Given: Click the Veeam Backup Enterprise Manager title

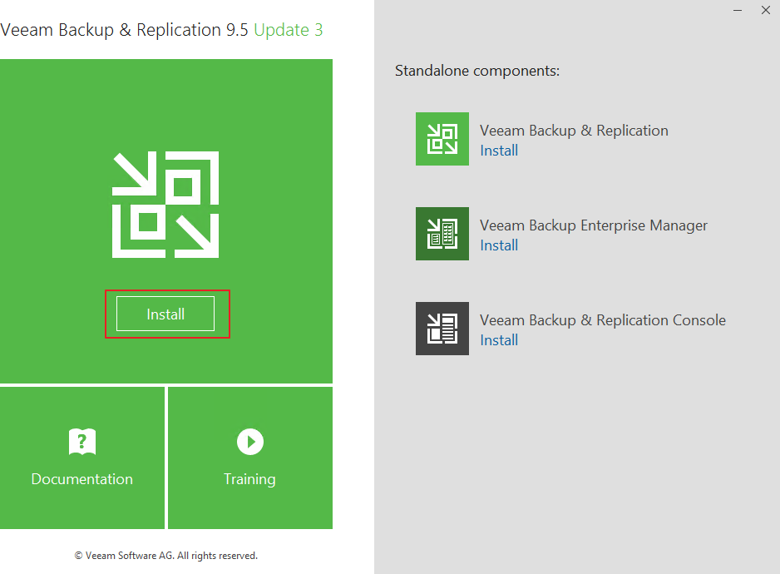Looking at the screenshot, I should (594, 225).
